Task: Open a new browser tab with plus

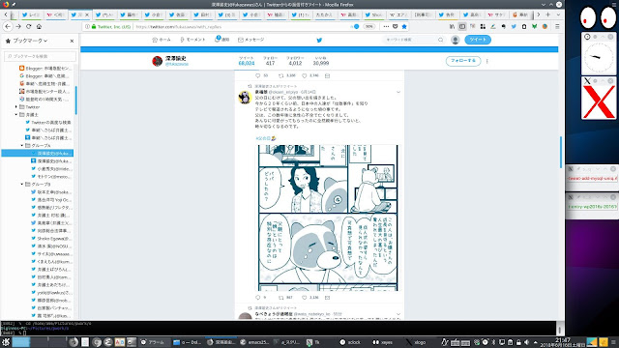Action: point(548,14)
